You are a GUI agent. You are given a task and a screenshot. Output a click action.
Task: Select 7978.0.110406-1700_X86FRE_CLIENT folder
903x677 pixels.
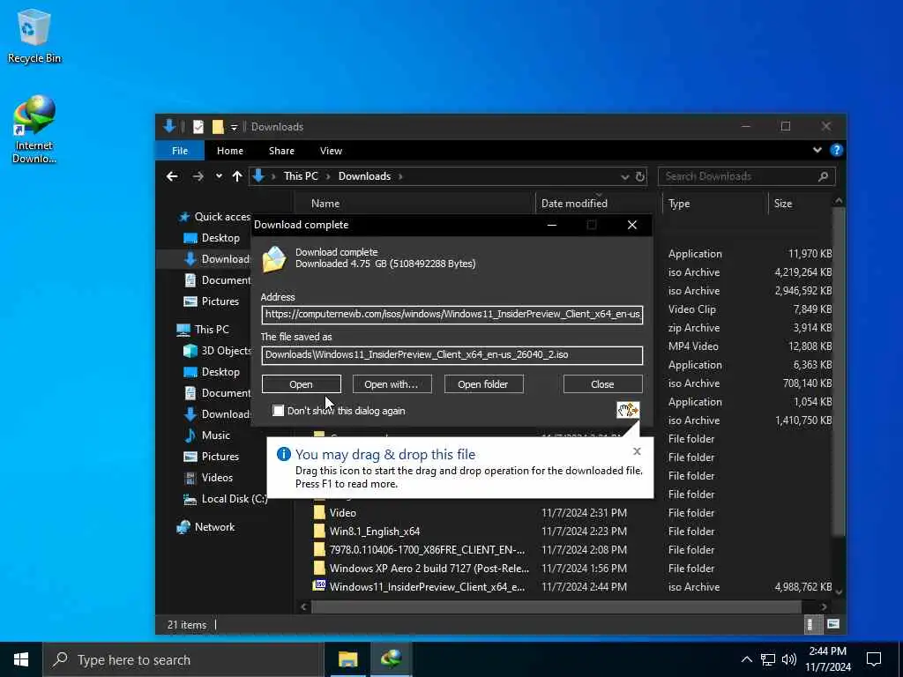427,550
